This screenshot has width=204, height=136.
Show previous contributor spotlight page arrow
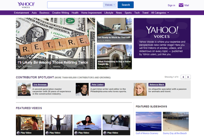click(183, 77)
